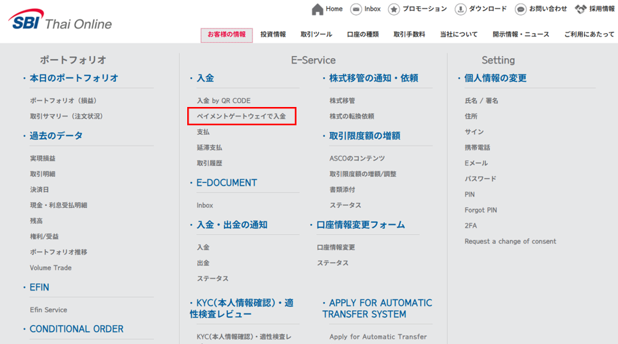The height and width of the screenshot is (344, 618).
Task: Click the SBI Thai Online logo
Action: [60, 20]
